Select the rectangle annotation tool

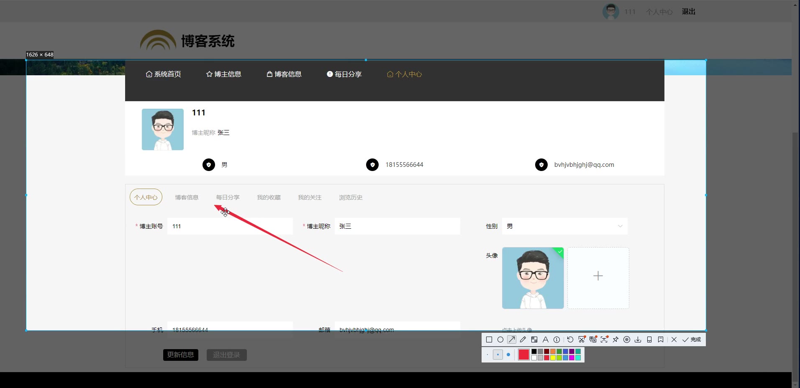(x=489, y=339)
